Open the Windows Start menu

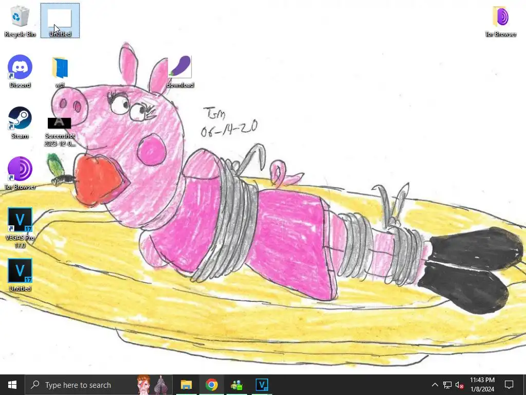[x=12, y=385]
